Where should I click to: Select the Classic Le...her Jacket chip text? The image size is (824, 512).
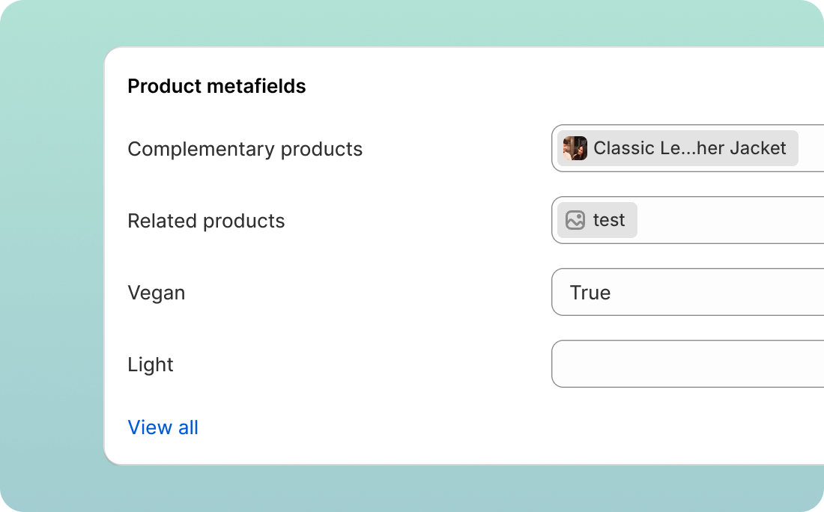(x=689, y=148)
